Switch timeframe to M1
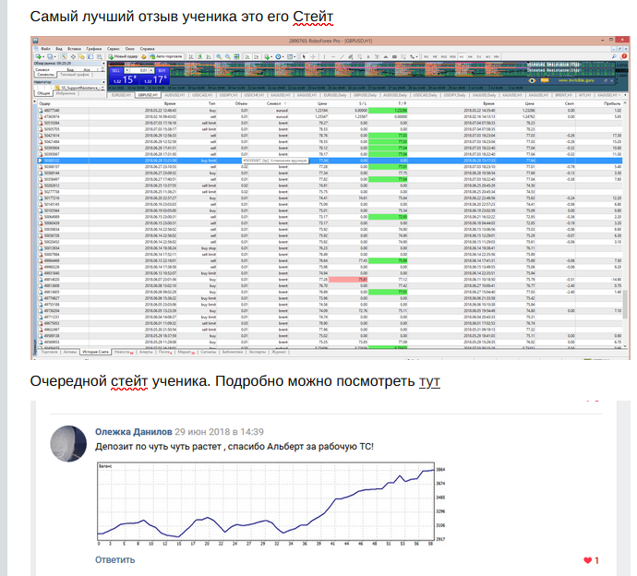 click(x=427, y=57)
